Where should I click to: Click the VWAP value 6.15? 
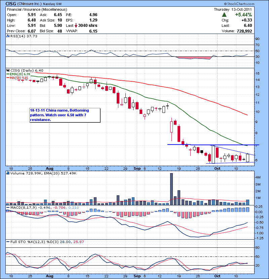[93, 31]
